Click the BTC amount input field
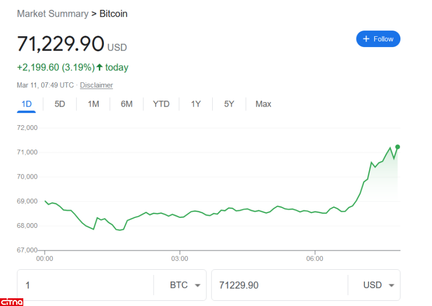This screenshot has height=306, width=432. pyautogui.click(x=85, y=285)
